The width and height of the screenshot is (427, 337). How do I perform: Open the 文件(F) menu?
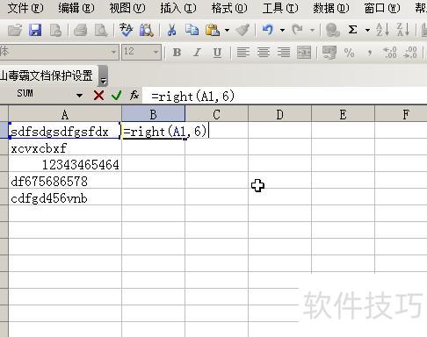pos(25,8)
